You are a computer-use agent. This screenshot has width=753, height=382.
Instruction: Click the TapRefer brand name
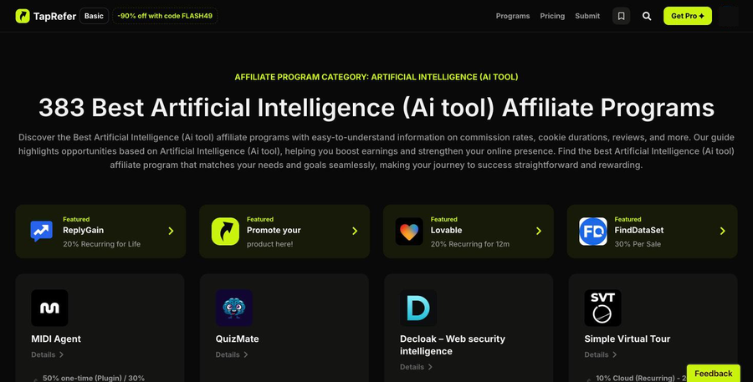click(54, 17)
